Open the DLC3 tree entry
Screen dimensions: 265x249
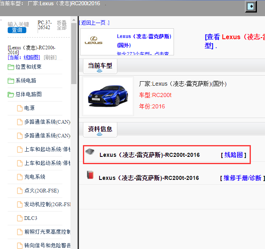[x=31, y=218]
